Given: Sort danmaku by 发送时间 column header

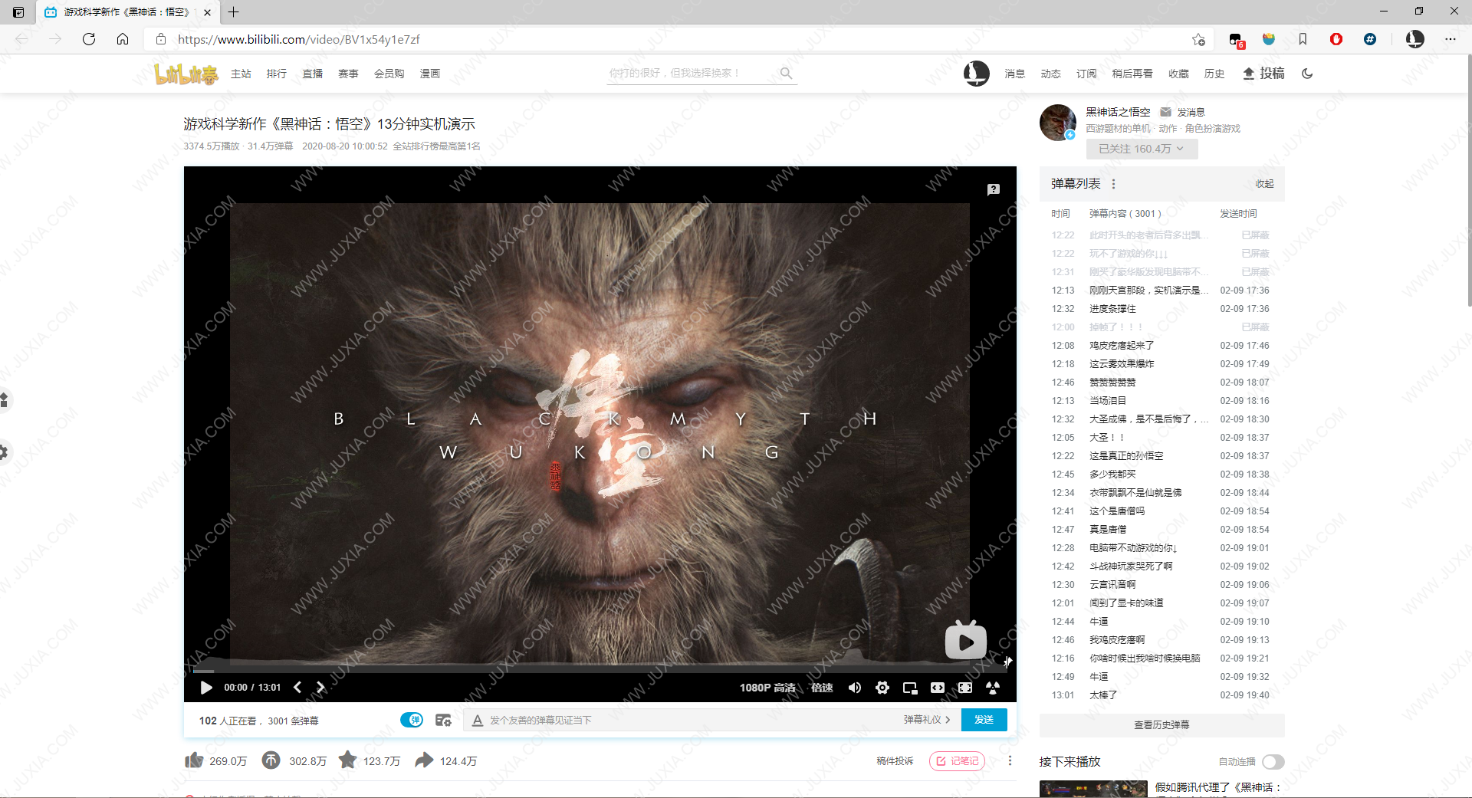Looking at the screenshot, I should [1238, 214].
